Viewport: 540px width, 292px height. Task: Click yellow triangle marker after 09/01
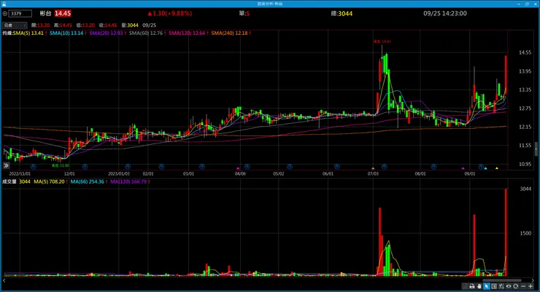pos(497,168)
